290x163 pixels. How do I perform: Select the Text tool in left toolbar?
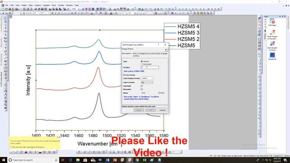5,48
